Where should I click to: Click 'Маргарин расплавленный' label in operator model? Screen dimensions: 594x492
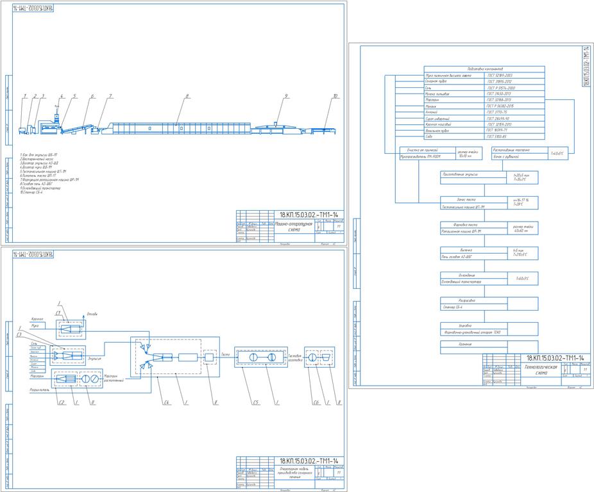tap(114, 379)
